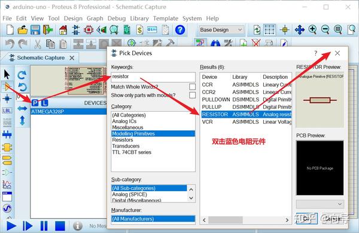Click the Keywords input field

[153, 77]
